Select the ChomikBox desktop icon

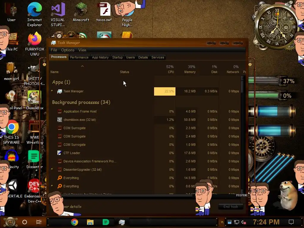click(x=35, y=100)
